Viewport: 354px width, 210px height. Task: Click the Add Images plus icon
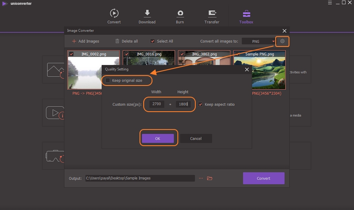click(74, 42)
